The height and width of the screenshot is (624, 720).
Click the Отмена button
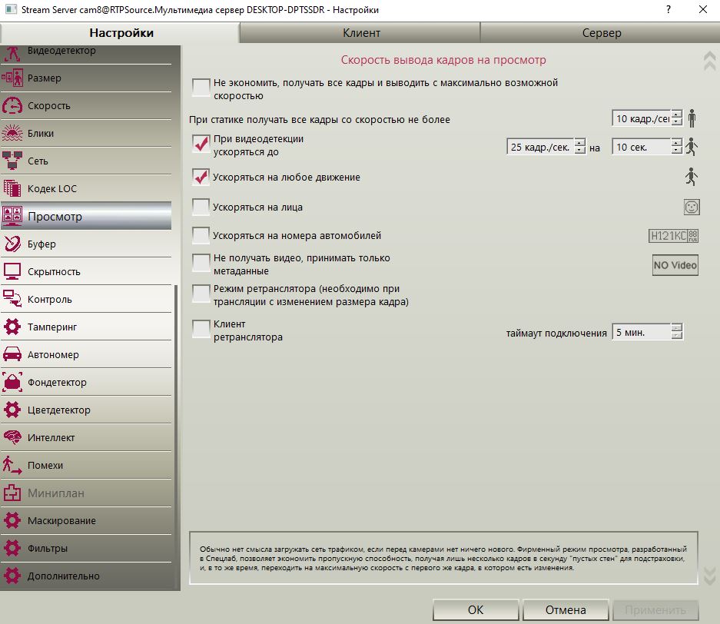566,609
